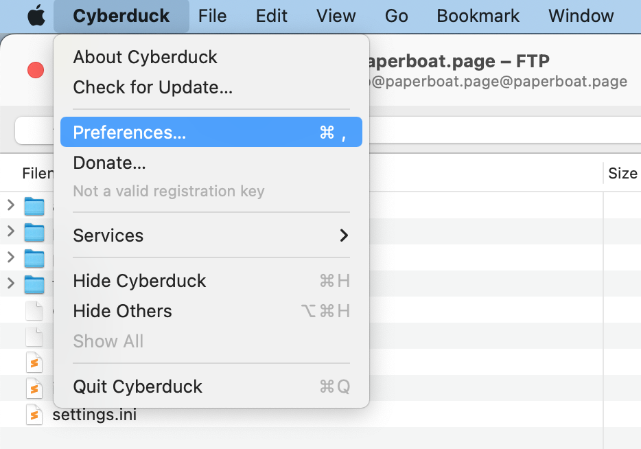Open the Apple menu
The width and height of the screenshot is (641, 449).
36,16
